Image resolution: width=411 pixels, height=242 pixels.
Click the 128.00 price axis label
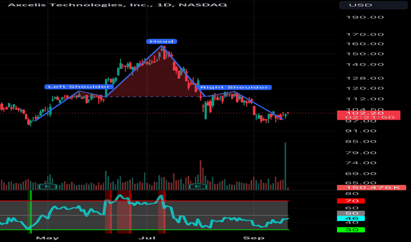click(365, 78)
